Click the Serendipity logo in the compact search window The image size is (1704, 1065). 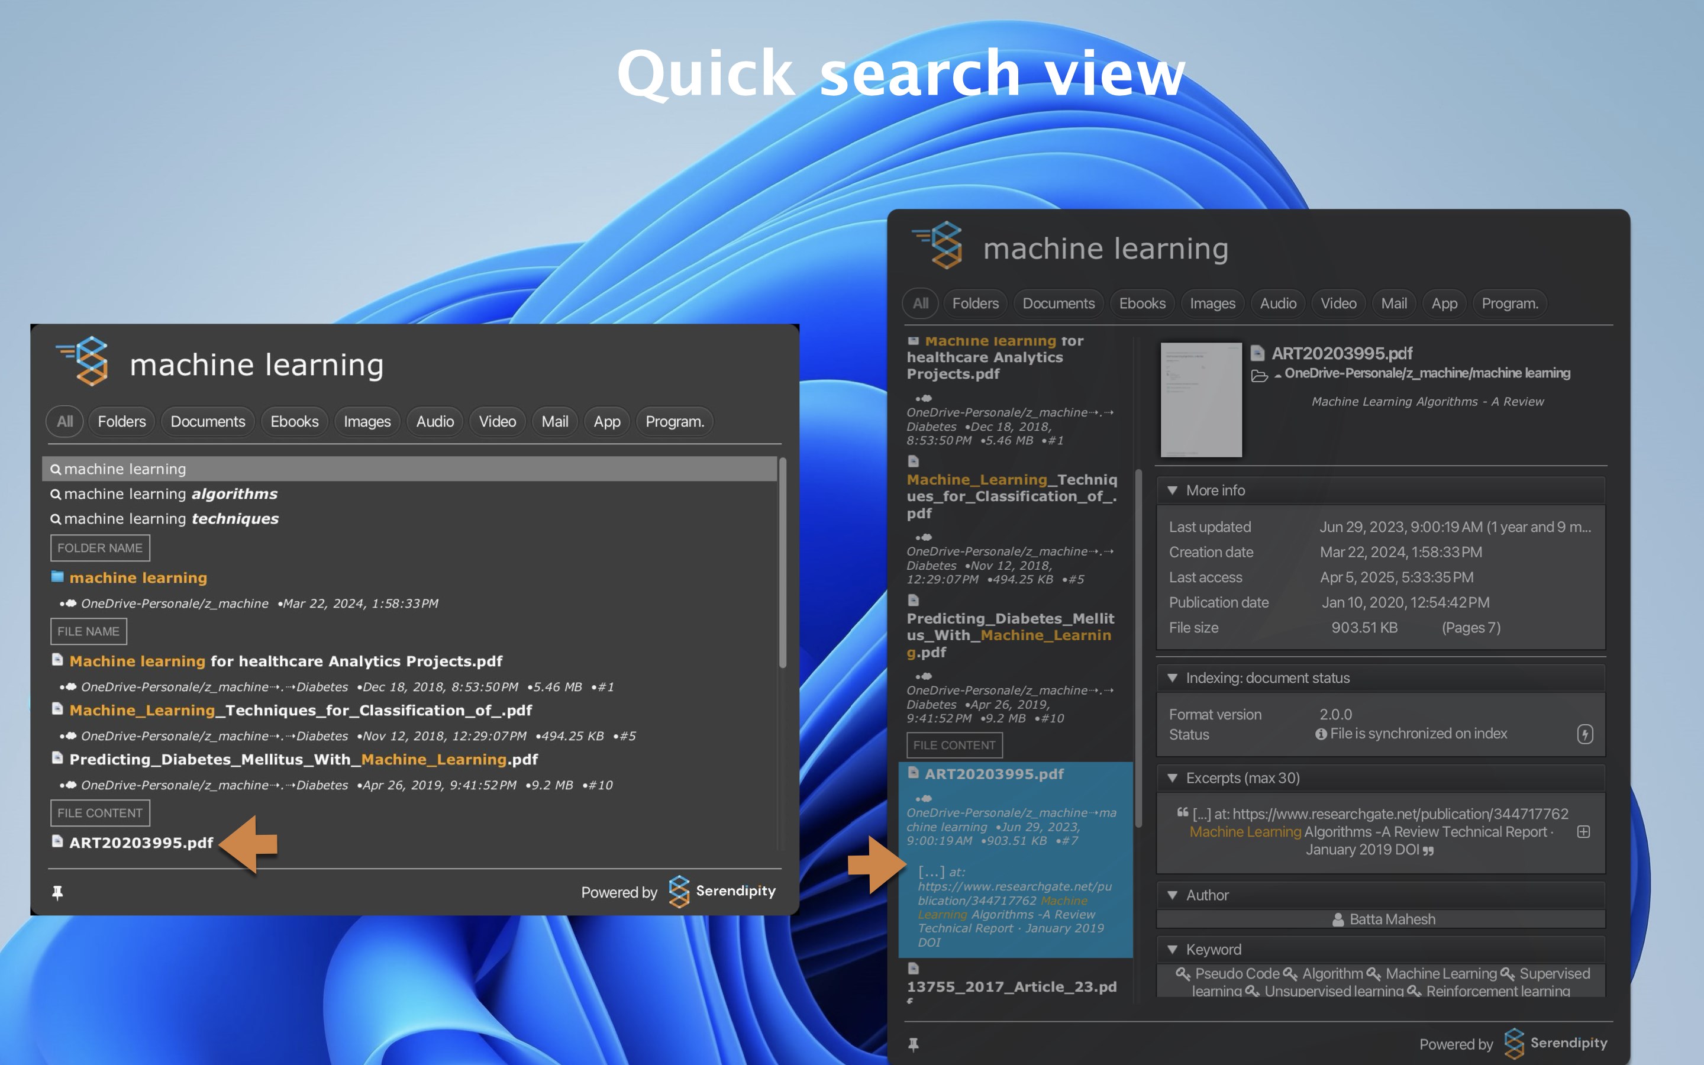click(83, 362)
